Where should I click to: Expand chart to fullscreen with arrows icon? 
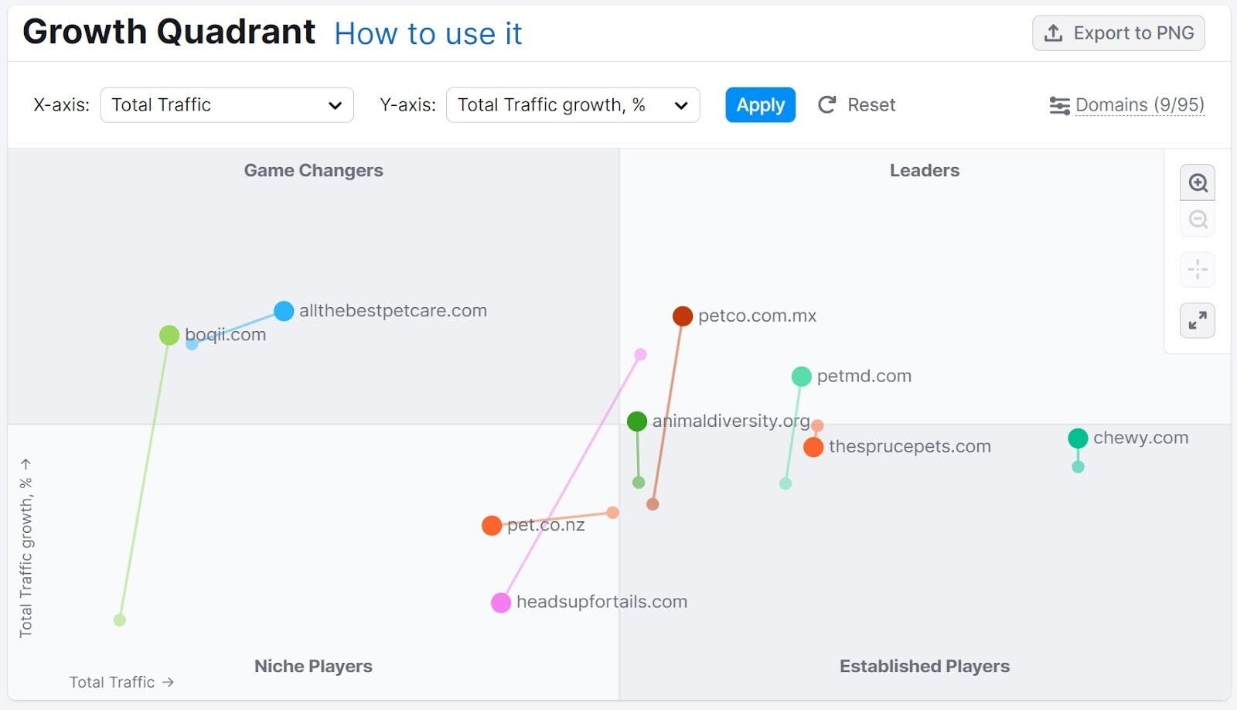(x=1198, y=320)
